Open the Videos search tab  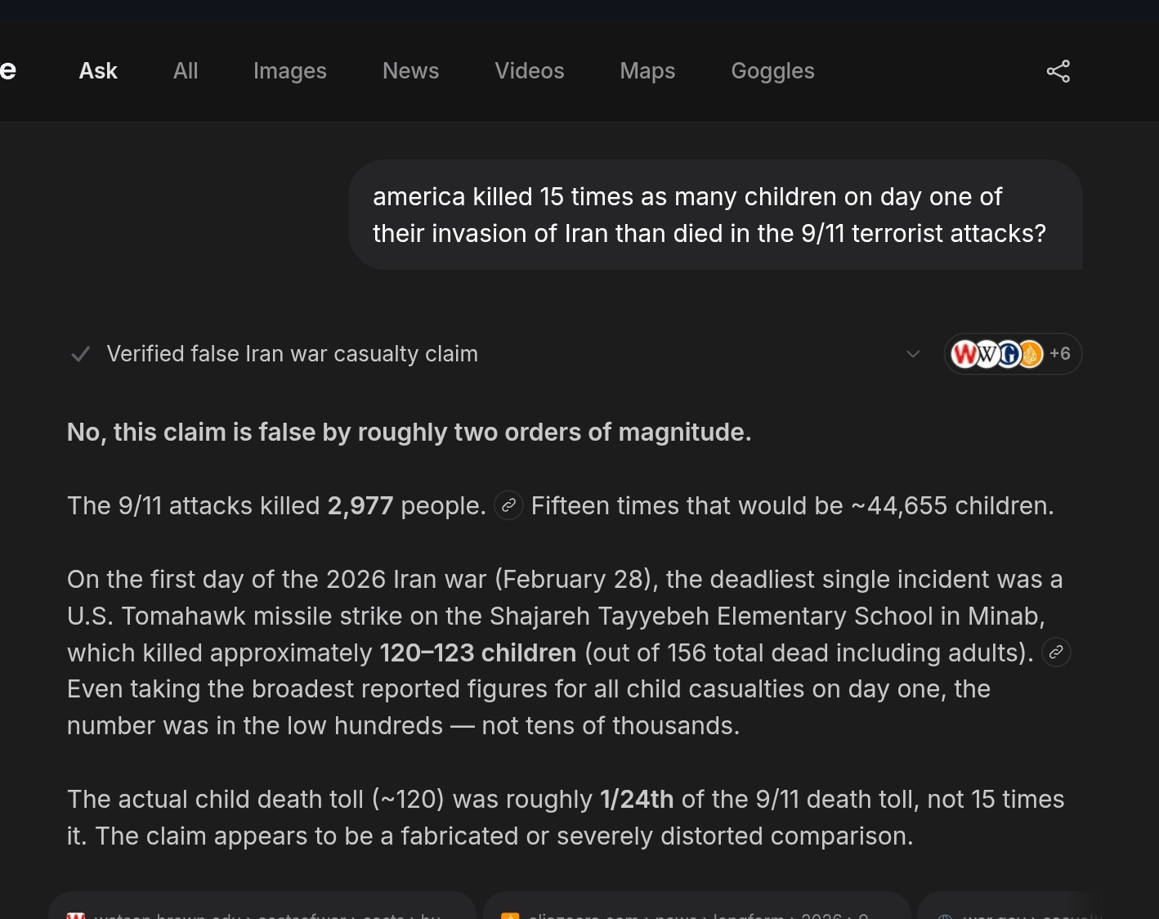(530, 71)
